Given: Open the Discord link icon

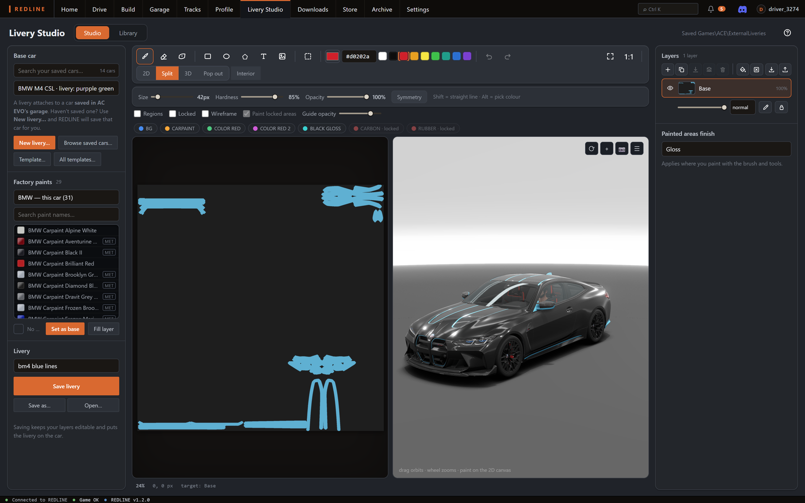Looking at the screenshot, I should point(742,9).
